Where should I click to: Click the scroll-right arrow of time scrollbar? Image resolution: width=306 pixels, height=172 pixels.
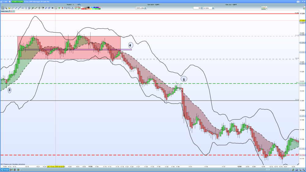coord(290,170)
